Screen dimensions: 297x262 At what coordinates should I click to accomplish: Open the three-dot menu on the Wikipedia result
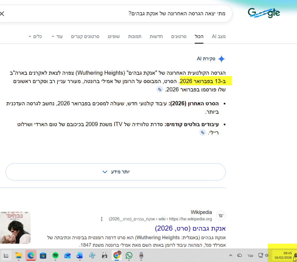[x=102, y=219]
